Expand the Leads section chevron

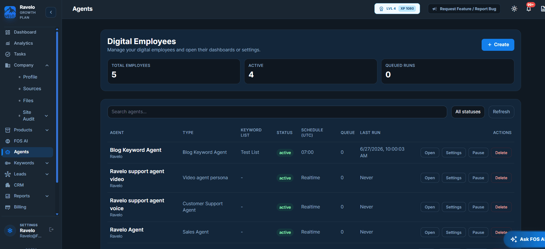(x=47, y=174)
